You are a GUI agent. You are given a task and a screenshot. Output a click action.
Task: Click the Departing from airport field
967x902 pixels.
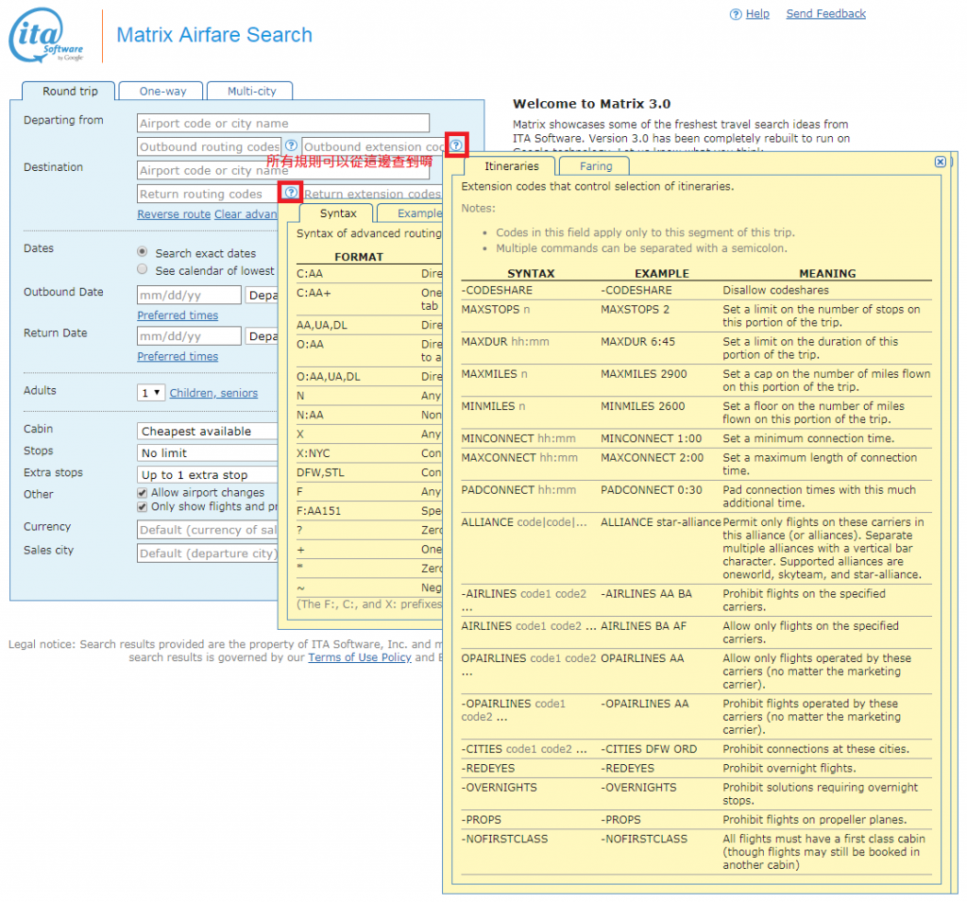(283, 123)
